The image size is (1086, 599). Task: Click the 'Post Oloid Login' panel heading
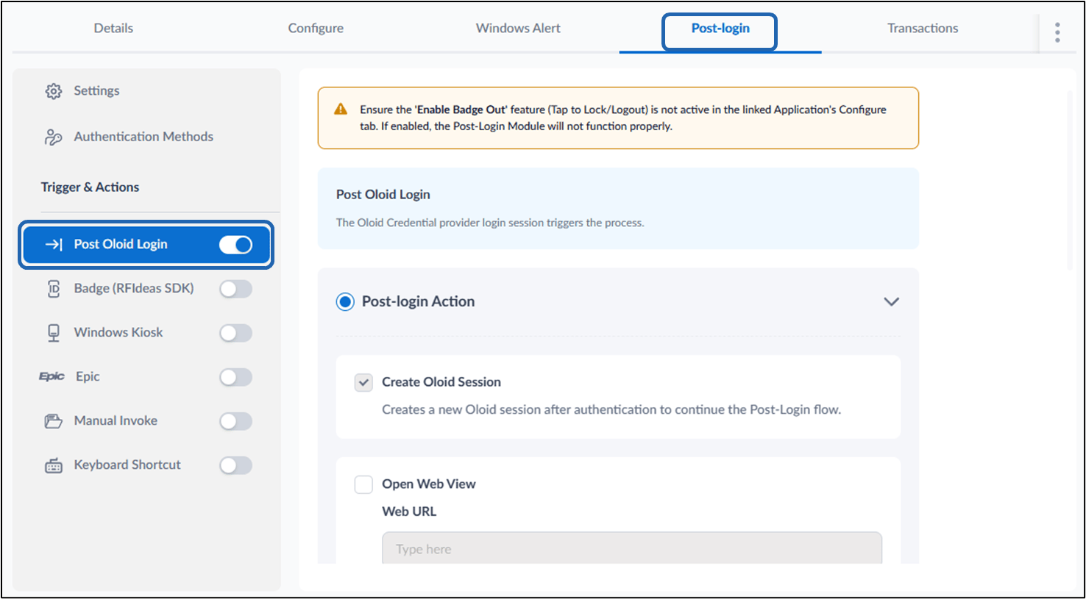(x=383, y=194)
